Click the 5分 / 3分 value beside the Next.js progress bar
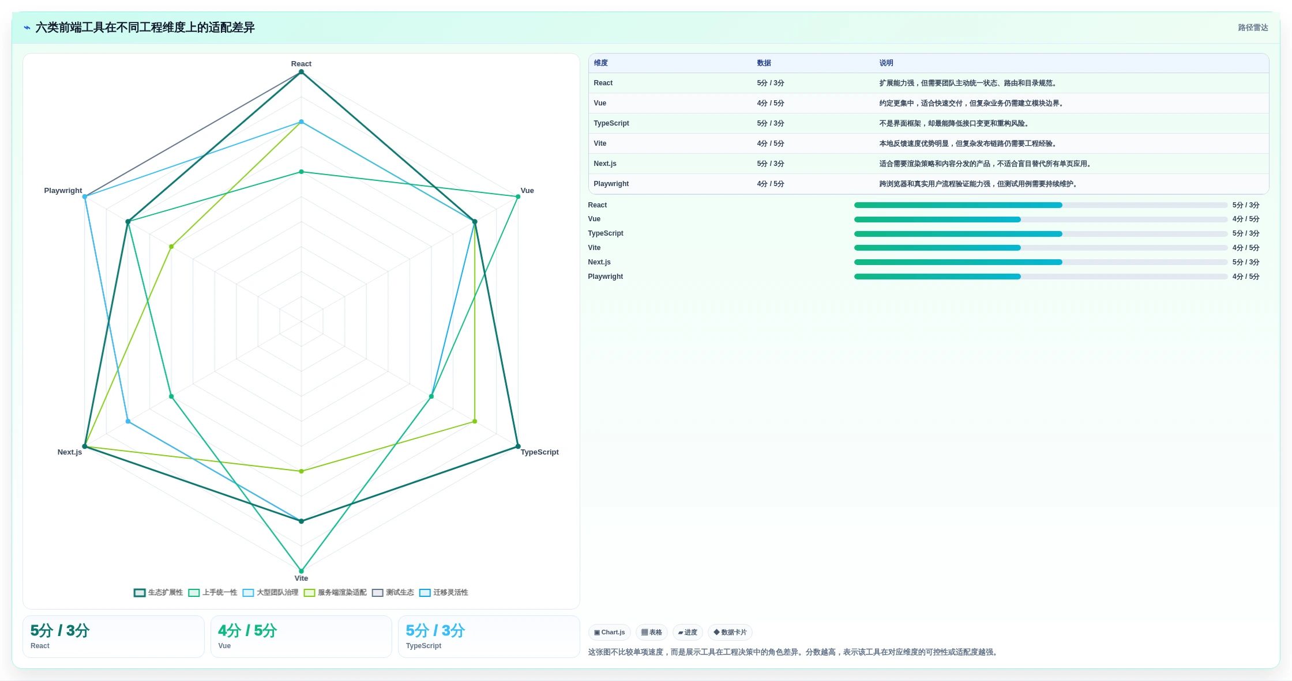Viewport: 1292px width, 681px height. (1246, 262)
